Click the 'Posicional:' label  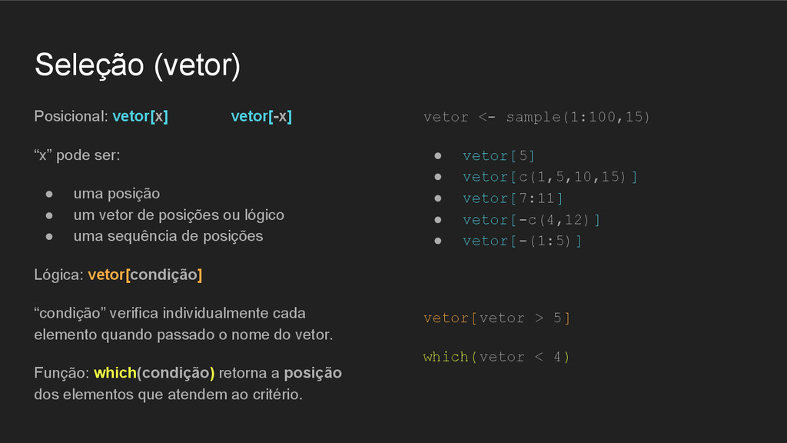tap(71, 116)
